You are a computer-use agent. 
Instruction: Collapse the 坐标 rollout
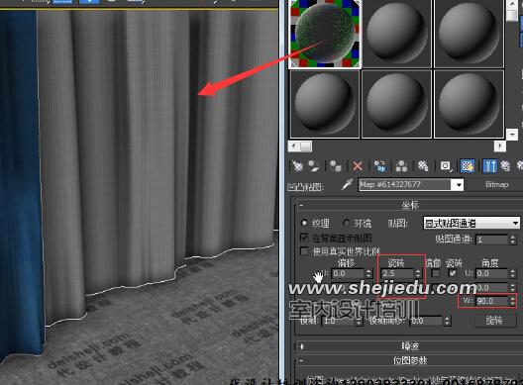point(410,205)
